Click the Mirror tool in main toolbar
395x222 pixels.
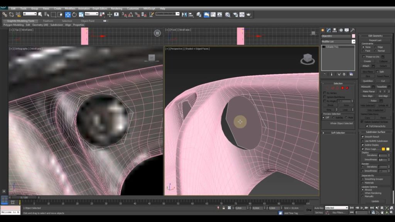(184, 15)
